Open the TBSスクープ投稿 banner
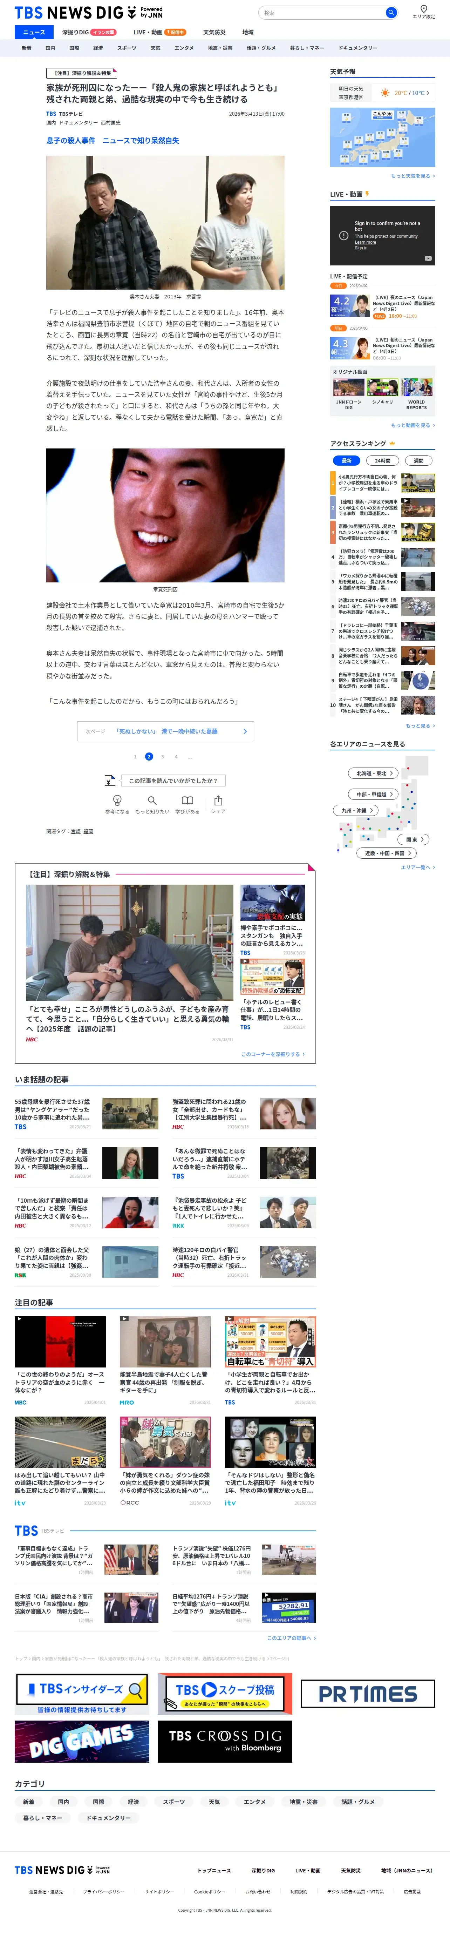The width and height of the screenshot is (450, 1959). tap(225, 1694)
